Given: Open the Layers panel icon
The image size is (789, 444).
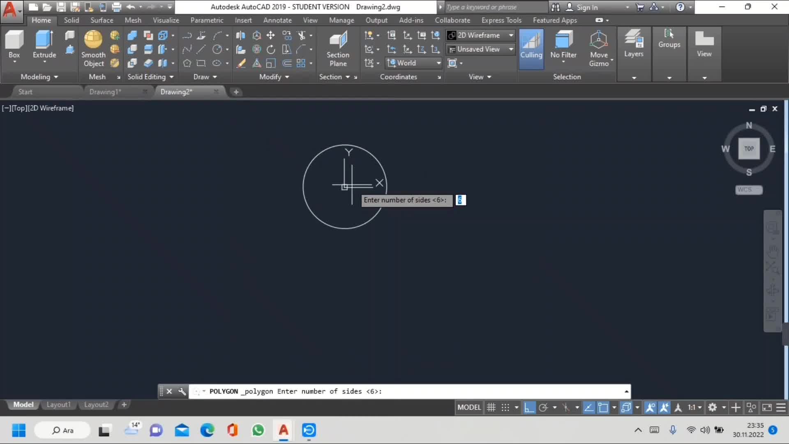Looking at the screenshot, I should coord(634,44).
